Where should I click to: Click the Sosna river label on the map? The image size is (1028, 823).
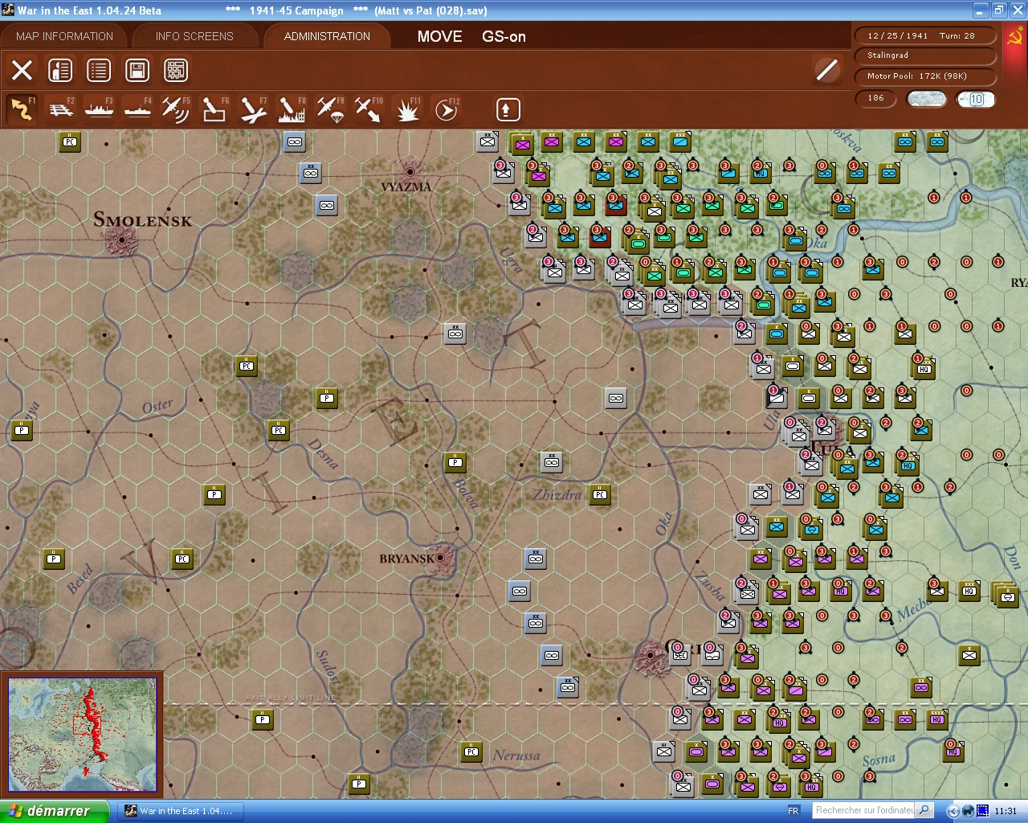point(879,760)
